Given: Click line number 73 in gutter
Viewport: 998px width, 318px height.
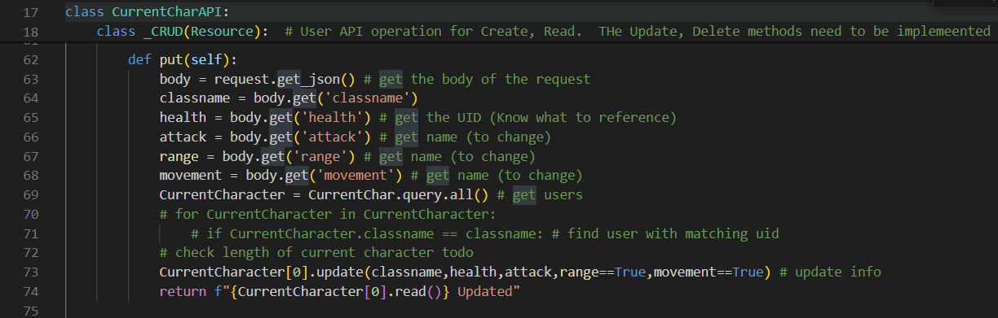Looking at the screenshot, I should click(31, 272).
